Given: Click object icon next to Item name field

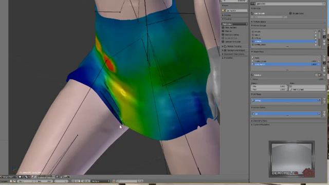Looking at the screenshot, I should [224, 10].
